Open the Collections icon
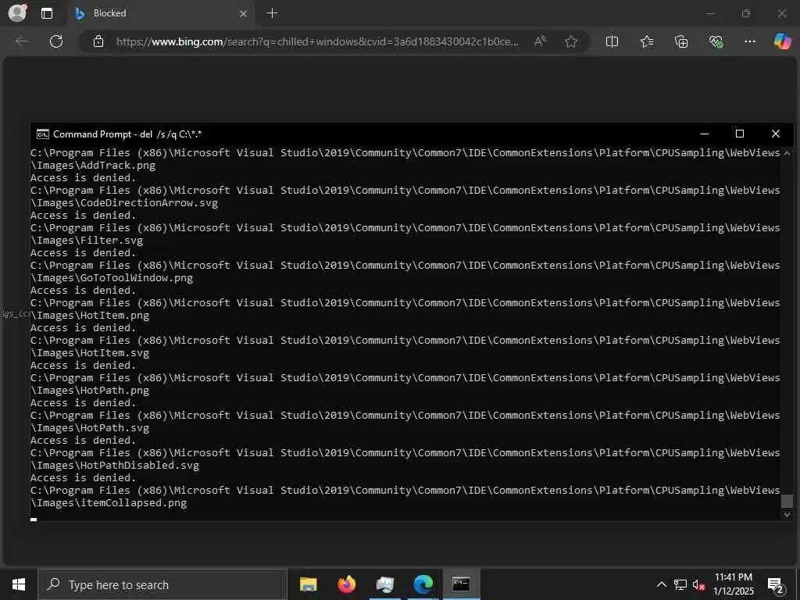This screenshot has width=800, height=600. tap(681, 41)
